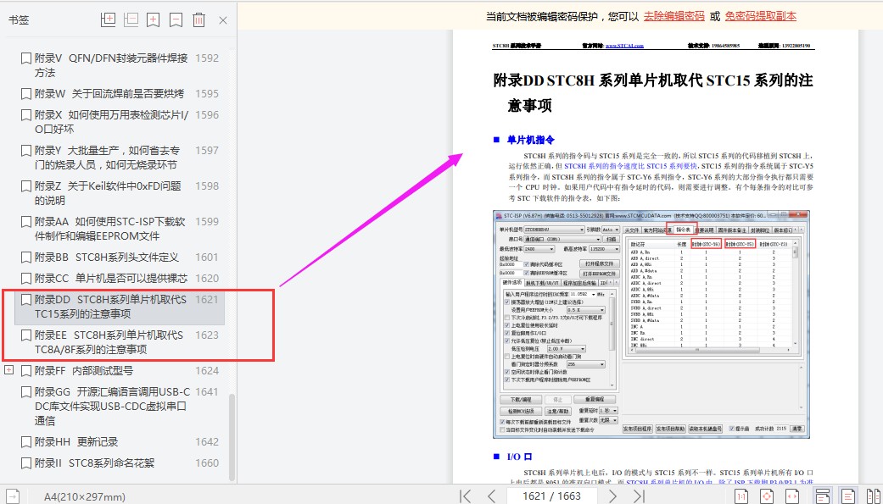Open the www.STCAI.com link in page header

click(624, 46)
